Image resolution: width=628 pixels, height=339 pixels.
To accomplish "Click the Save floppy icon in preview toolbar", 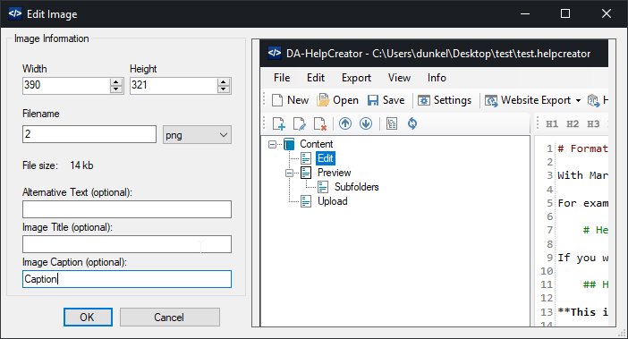I will pos(373,100).
